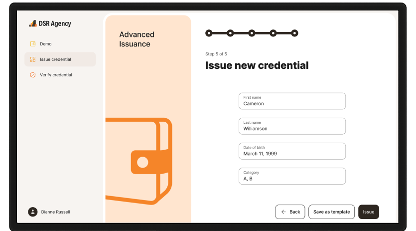Image resolution: width=416 pixels, height=231 pixels.
Task: Go to the third step progress dot
Action: pos(252,33)
